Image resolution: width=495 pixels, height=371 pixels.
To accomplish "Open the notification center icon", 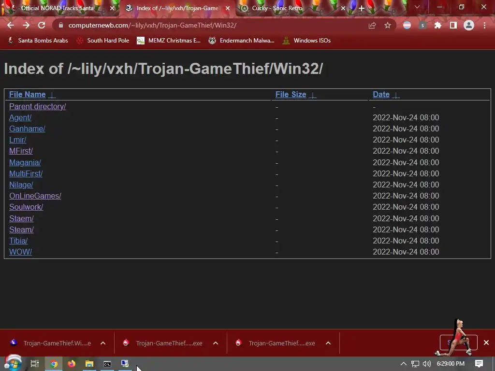I will (479, 364).
